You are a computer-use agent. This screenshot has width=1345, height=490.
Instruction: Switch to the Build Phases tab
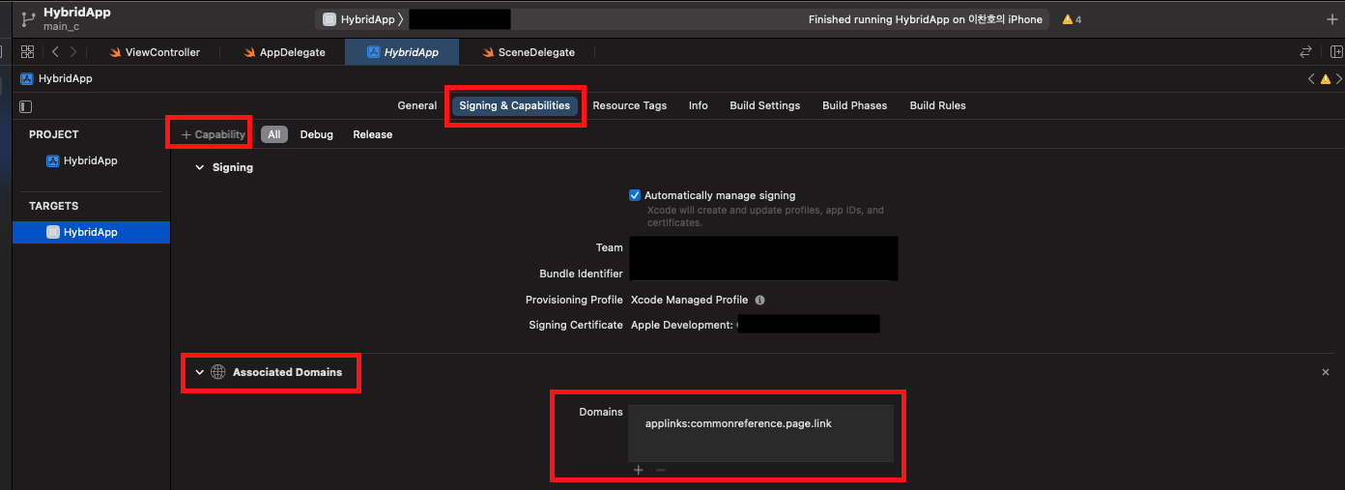855,105
